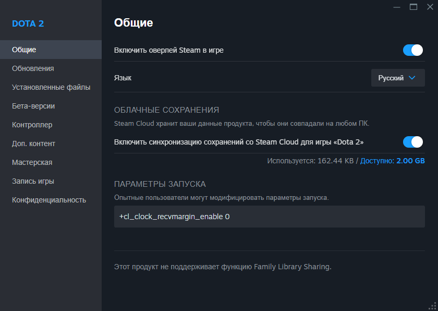This screenshot has height=311, width=438.
Task: Toggle the Steam overlay in-game switch
Action: [x=412, y=50]
